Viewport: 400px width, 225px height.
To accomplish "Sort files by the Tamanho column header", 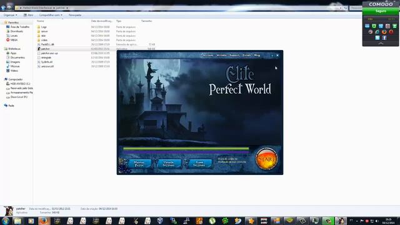I will [146, 21].
